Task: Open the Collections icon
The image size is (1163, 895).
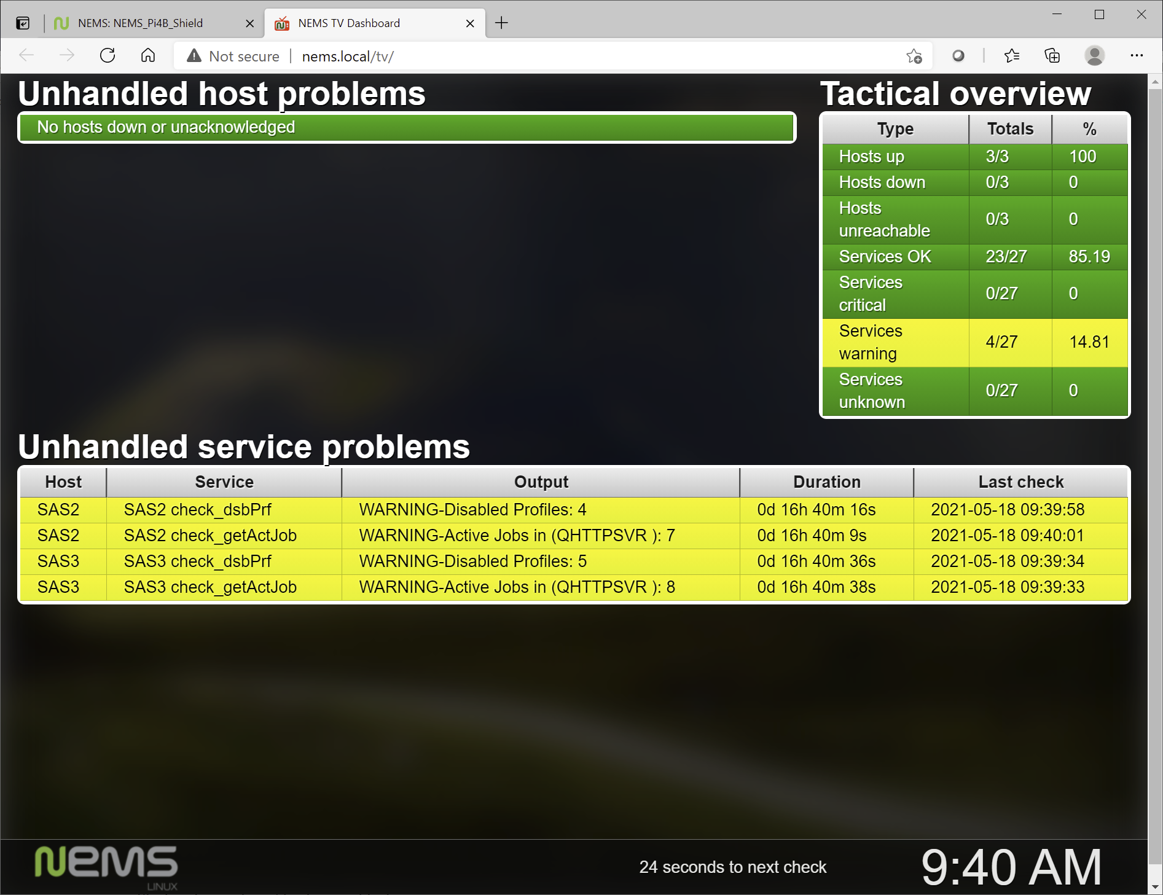Action: tap(1052, 56)
